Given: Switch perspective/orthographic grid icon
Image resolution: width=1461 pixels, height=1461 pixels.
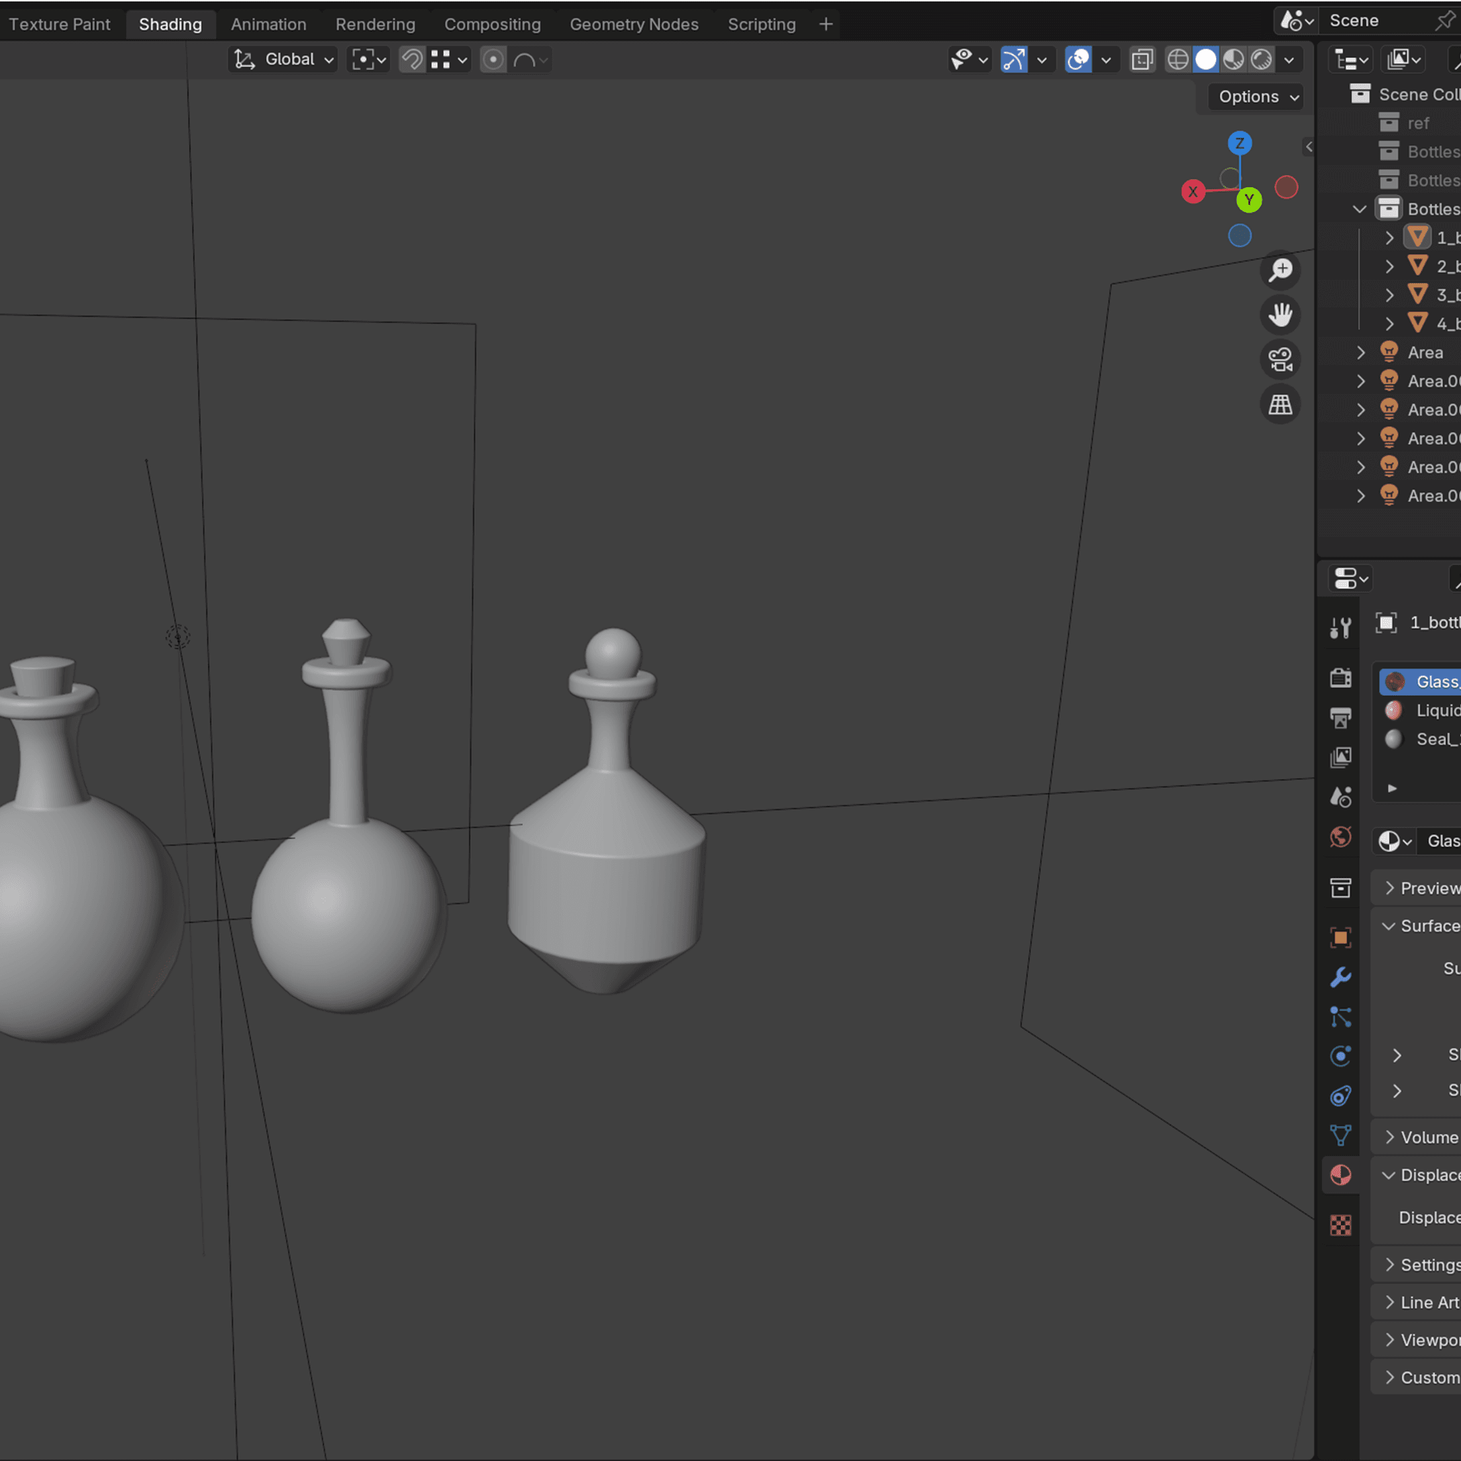Looking at the screenshot, I should 1280,405.
